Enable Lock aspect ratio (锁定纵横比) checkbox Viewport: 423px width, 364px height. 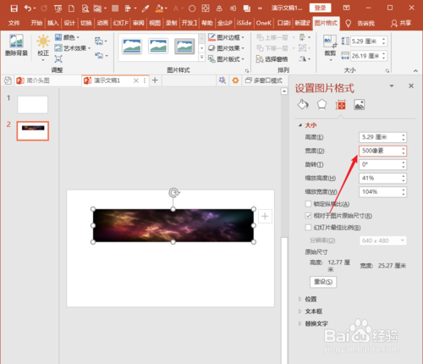(308, 204)
